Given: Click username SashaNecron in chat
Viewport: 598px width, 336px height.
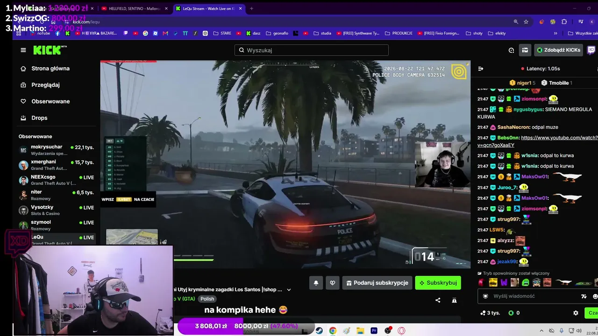Looking at the screenshot, I should pyautogui.click(x=513, y=127).
